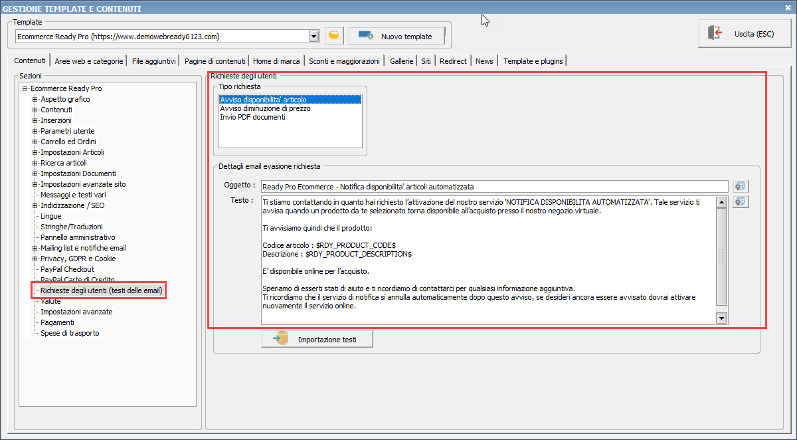Click the Nuovo template button
797x440 pixels.
(x=397, y=36)
